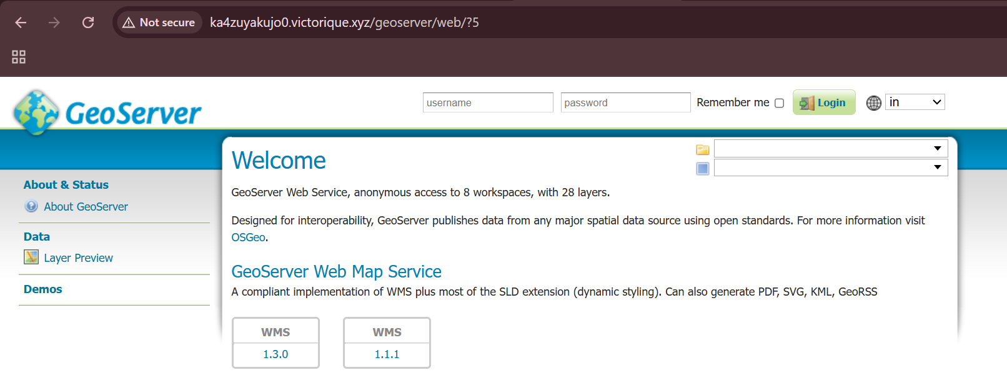The width and height of the screenshot is (1007, 380).
Task: Click the browser back arrow
Action: click(21, 22)
